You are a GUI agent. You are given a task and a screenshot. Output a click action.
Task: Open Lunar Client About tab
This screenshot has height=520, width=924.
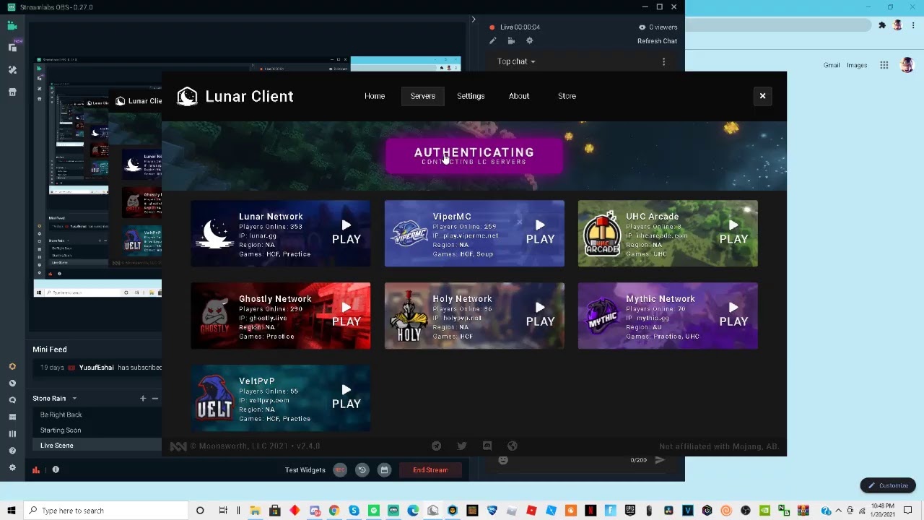coord(519,96)
